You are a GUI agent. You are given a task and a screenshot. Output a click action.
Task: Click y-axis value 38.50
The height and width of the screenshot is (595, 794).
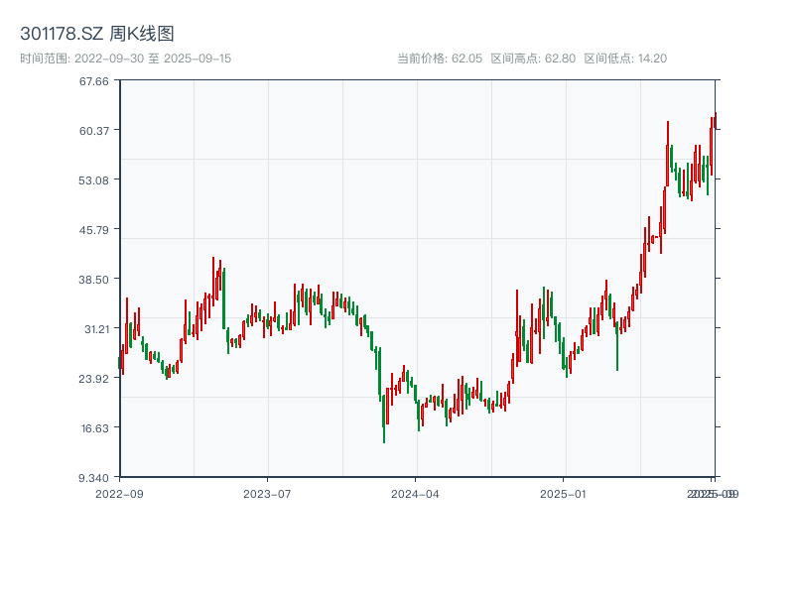pyautogui.click(x=93, y=280)
